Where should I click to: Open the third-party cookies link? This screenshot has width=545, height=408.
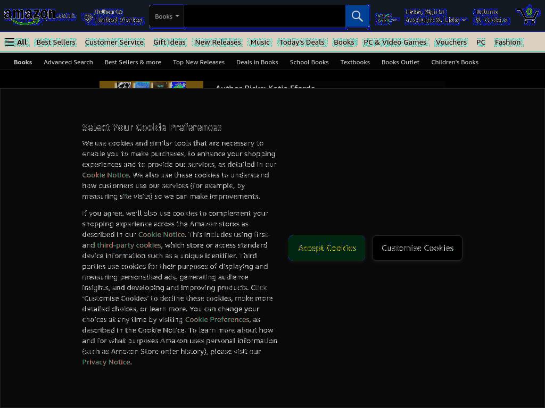[x=129, y=245]
